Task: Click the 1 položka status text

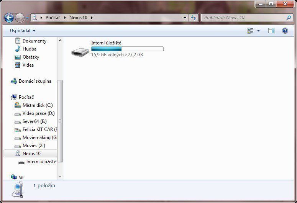Action: [x=44, y=186]
